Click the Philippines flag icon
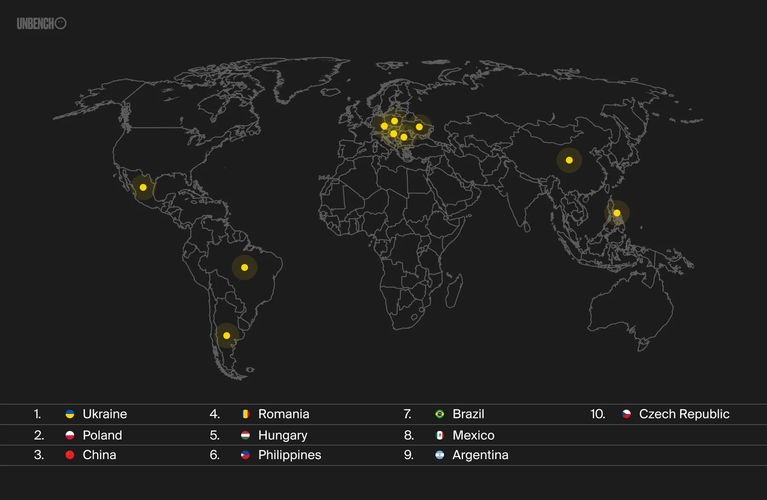This screenshot has height=500, width=767. pyautogui.click(x=244, y=455)
